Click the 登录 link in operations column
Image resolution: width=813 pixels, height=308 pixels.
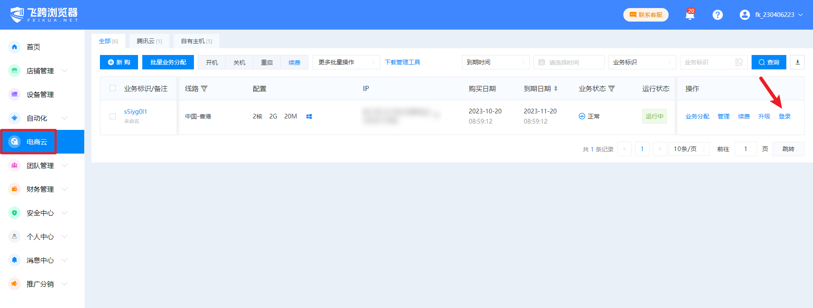click(785, 116)
